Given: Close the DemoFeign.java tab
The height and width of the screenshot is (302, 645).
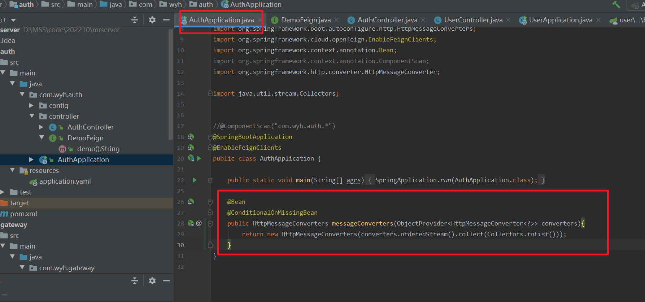Looking at the screenshot, I should tap(336, 20).
